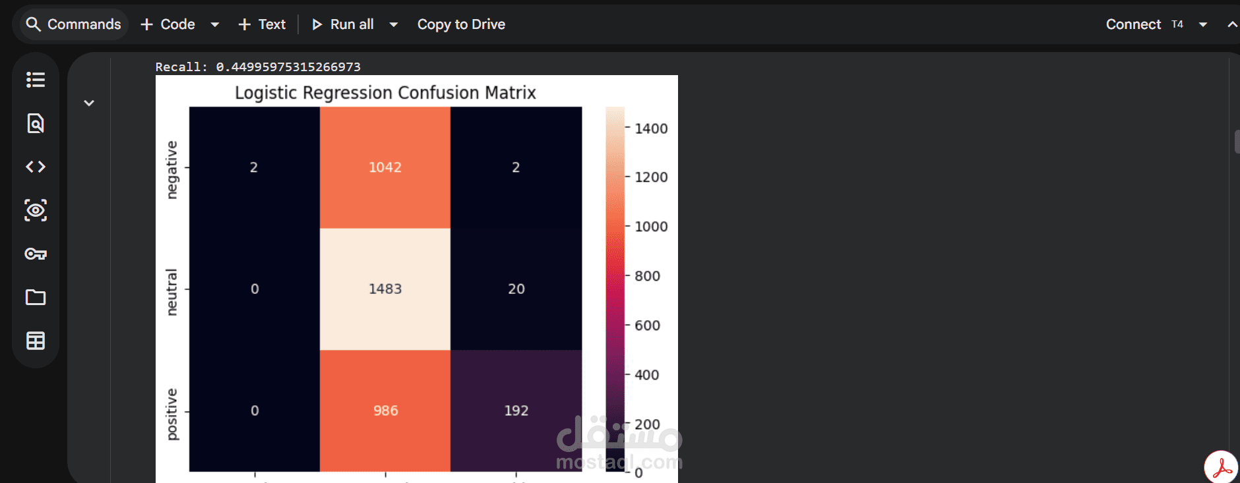1240x483 pixels.
Task: Open the Secrets key panel
Action: pos(36,254)
